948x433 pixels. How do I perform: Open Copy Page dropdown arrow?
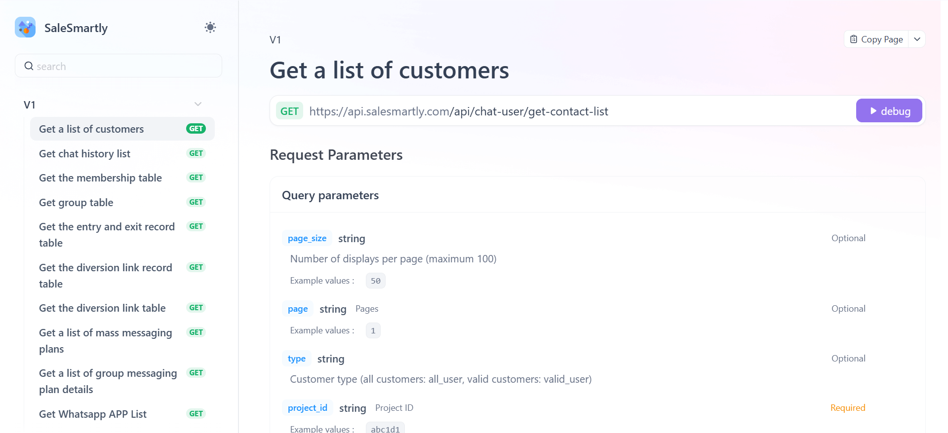coord(917,39)
